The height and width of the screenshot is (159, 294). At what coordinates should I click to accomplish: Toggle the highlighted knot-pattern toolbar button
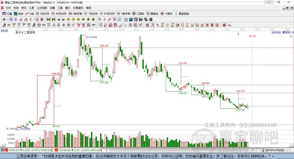pos(11,20)
